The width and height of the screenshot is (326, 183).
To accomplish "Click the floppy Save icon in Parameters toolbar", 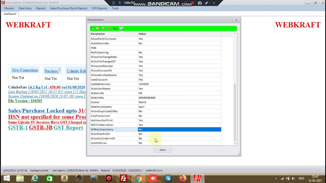I will pos(103,28).
